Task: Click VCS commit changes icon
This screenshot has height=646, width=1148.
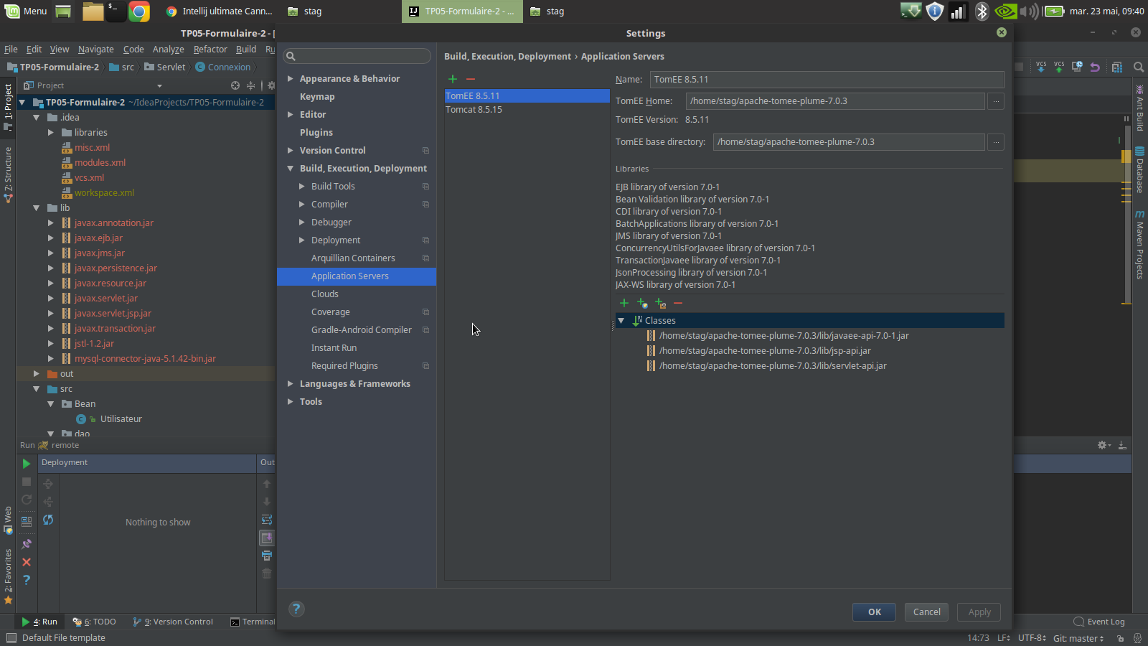Action: (1059, 67)
